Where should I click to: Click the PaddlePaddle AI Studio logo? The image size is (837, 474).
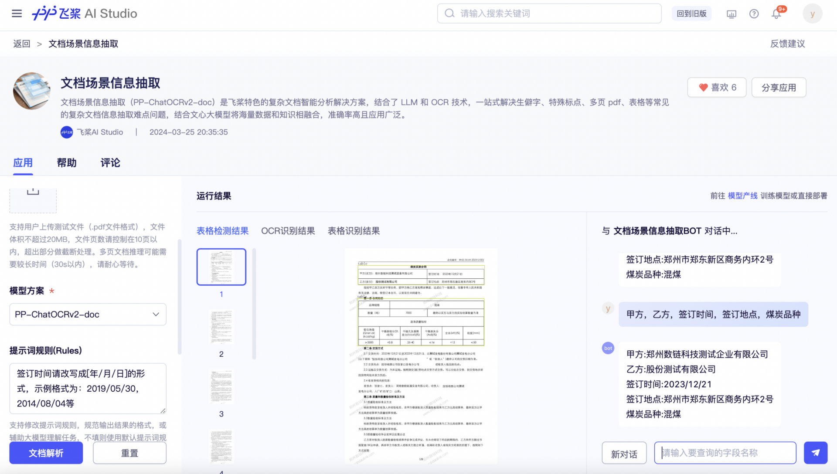(85, 14)
